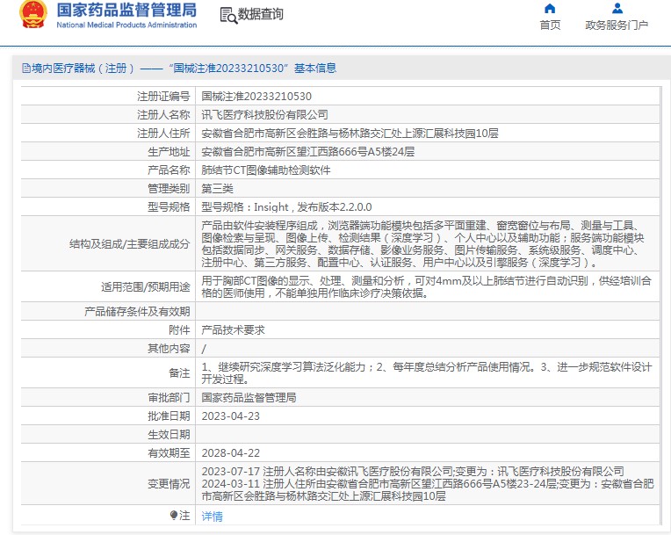Select approval department 国家药品监督管理局 value
Screen dimensions: 671x535
click(249, 398)
